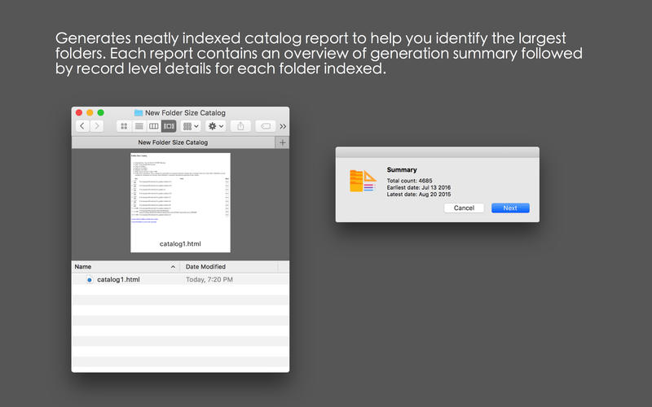Image resolution: width=652 pixels, height=407 pixels.
Task: Open the gear Action menu
Action: click(x=216, y=126)
